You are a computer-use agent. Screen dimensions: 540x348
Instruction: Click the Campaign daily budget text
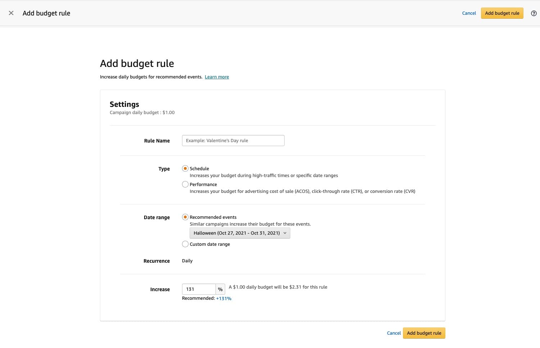142,113
